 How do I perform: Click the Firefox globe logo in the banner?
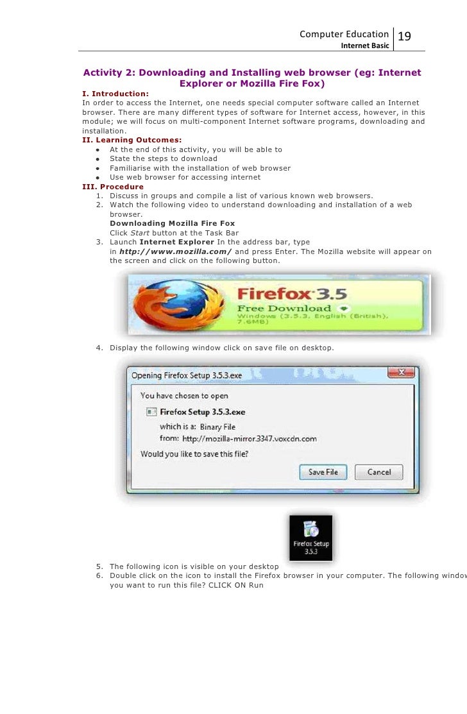pyautogui.click(x=180, y=305)
